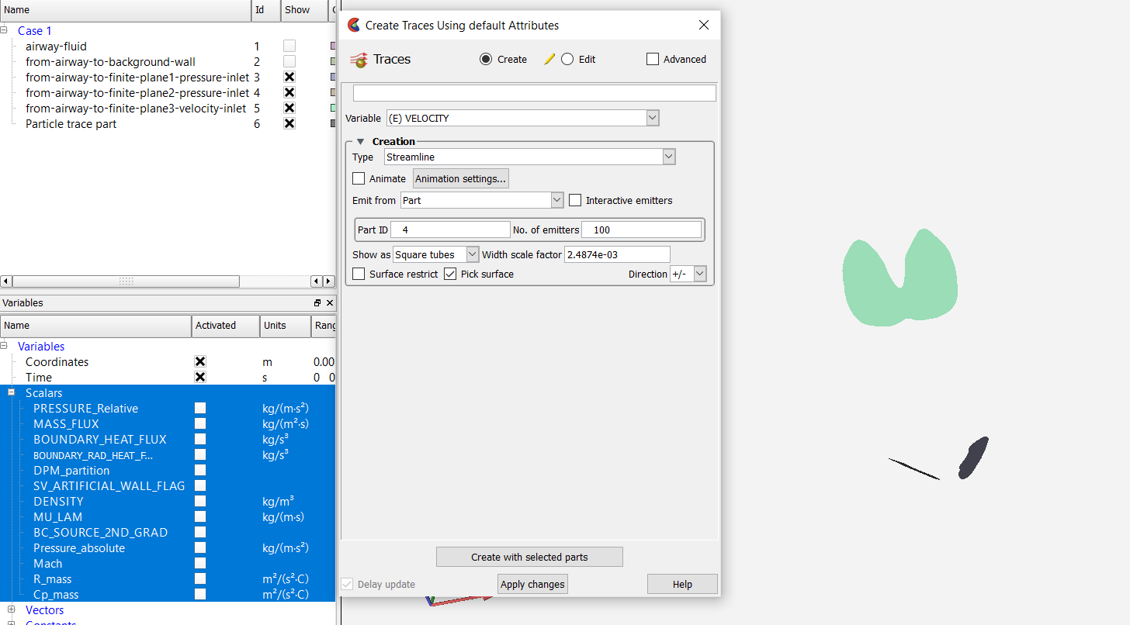Image resolution: width=1130 pixels, height=625 pixels.
Task: Select the Cp_mass variable row
Action: (x=168, y=595)
